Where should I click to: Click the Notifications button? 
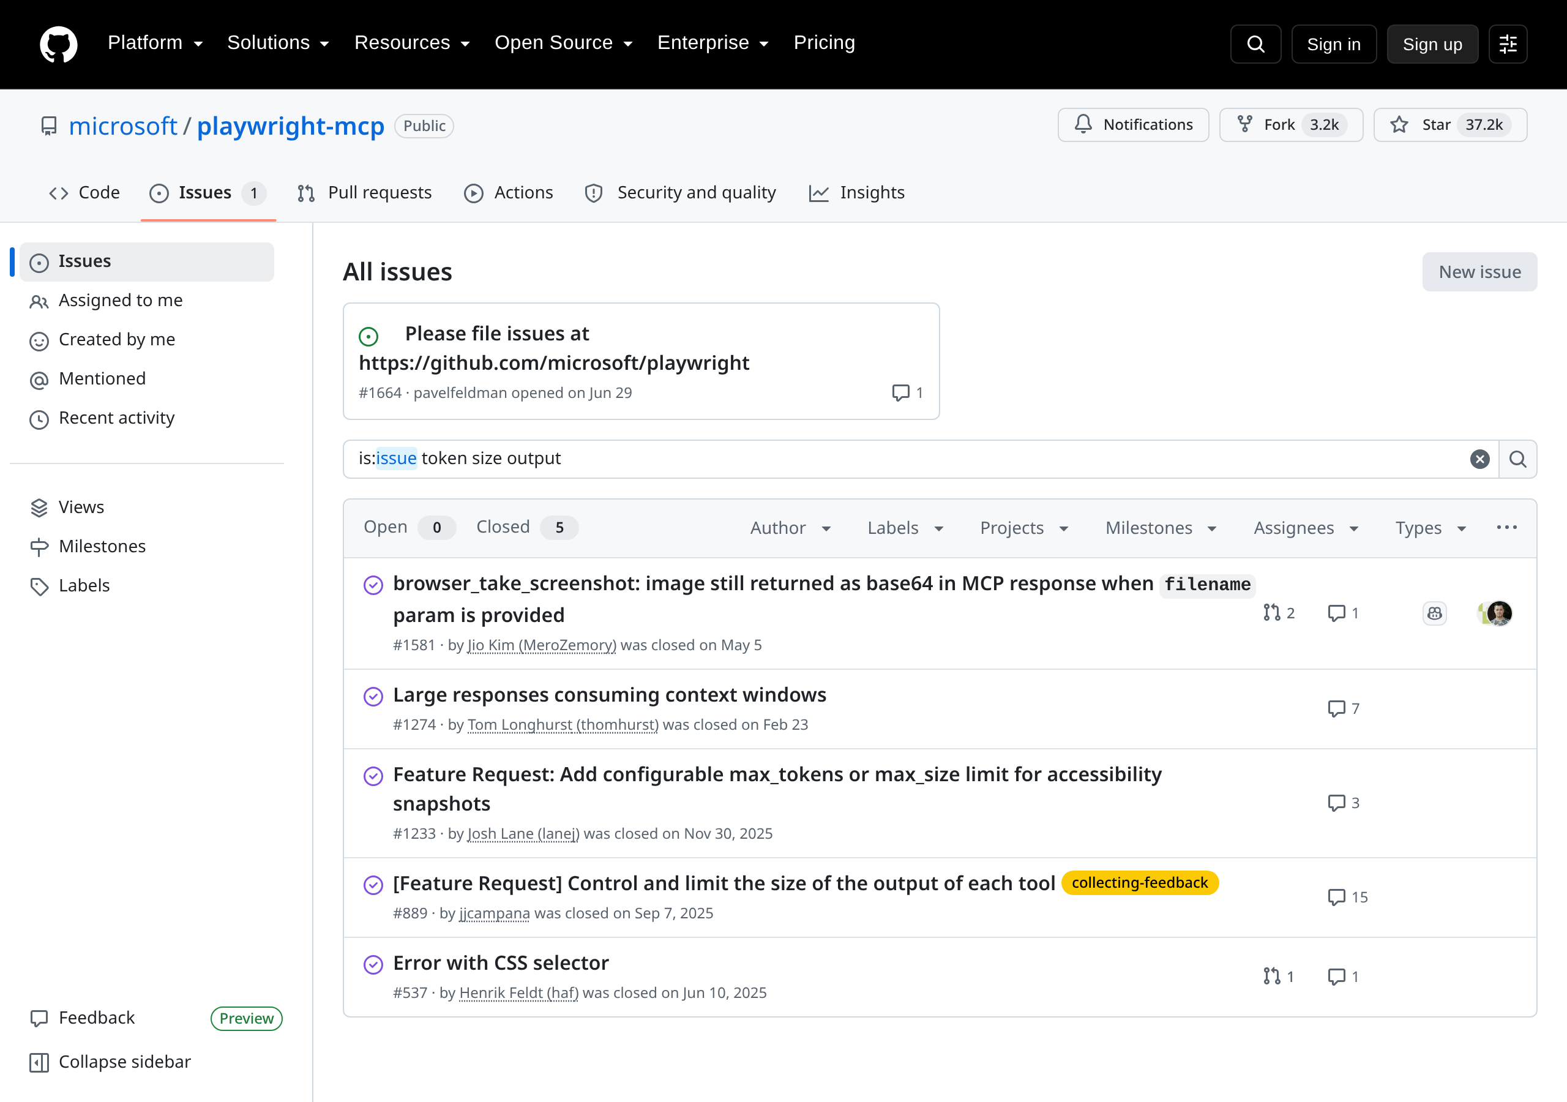tap(1133, 125)
